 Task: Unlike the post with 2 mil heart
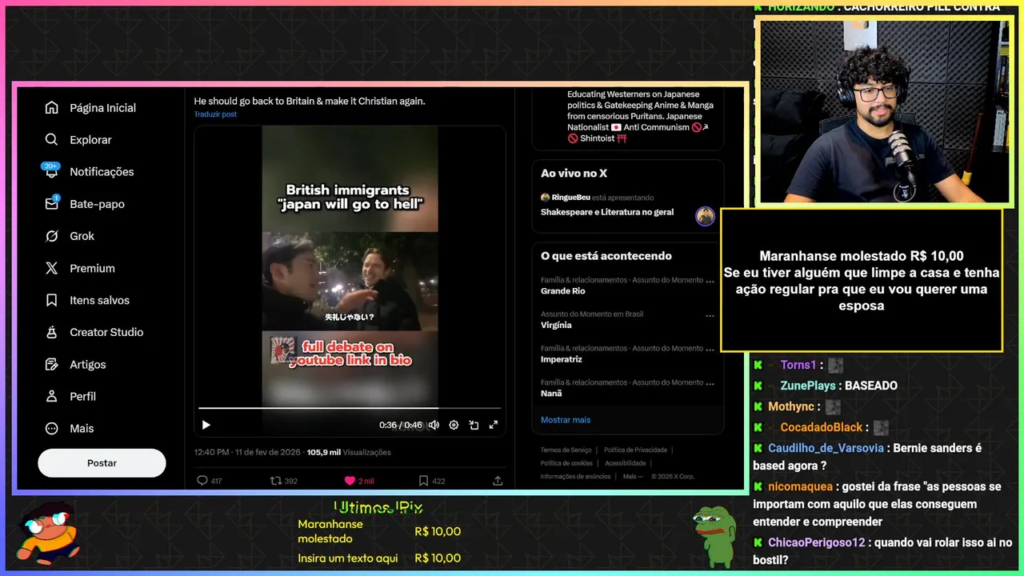350,481
